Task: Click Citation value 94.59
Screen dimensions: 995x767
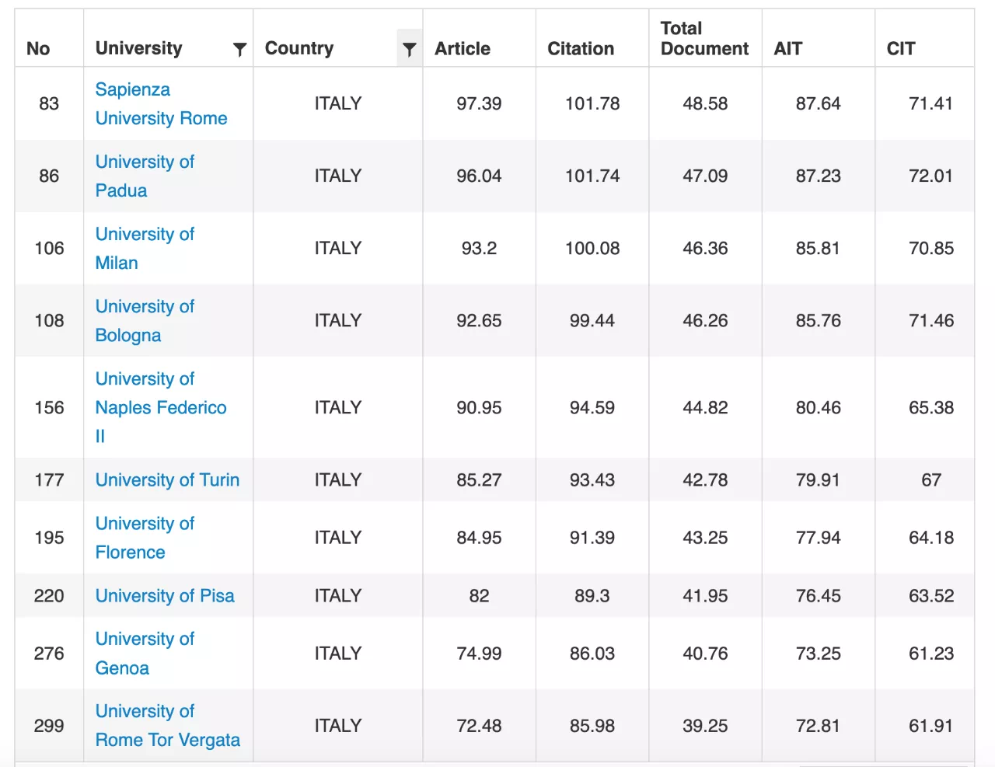Action: pyautogui.click(x=592, y=407)
